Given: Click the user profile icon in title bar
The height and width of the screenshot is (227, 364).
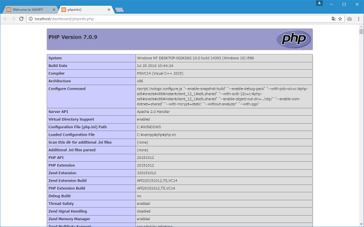Looking at the screenshot, I should click(319, 3).
